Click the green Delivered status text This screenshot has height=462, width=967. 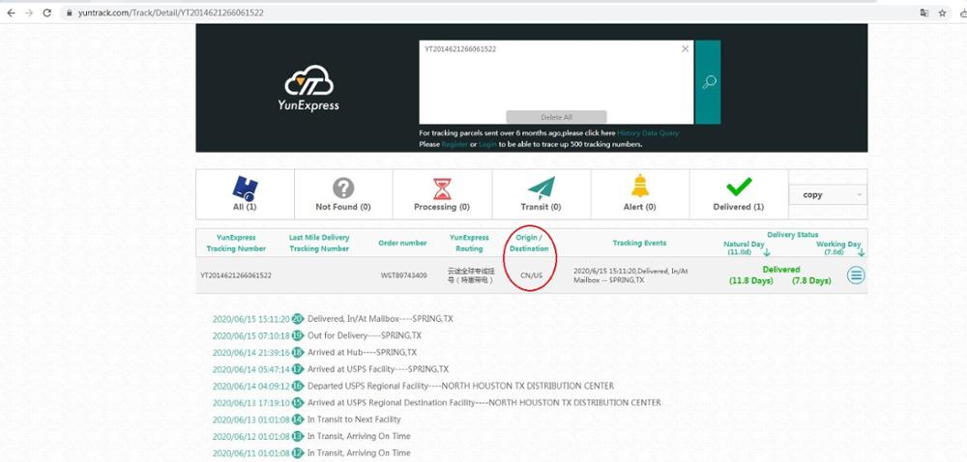coord(780,270)
